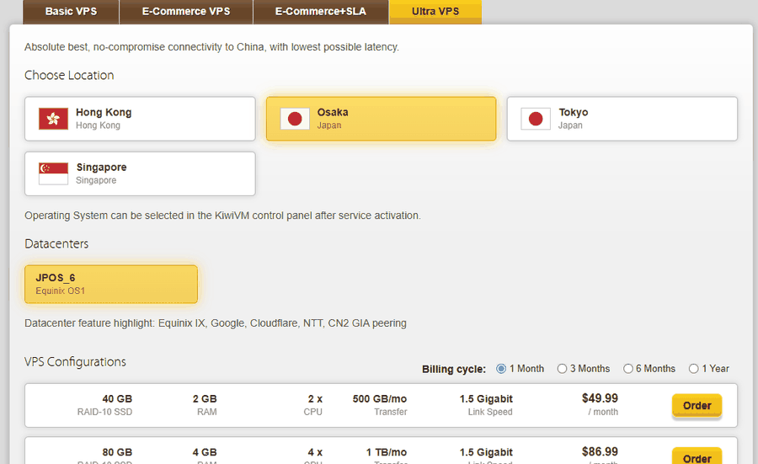The width and height of the screenshot is (758, 464).
Task: Click the 1 TB/mo transfer value
Action: click(387, 452)
